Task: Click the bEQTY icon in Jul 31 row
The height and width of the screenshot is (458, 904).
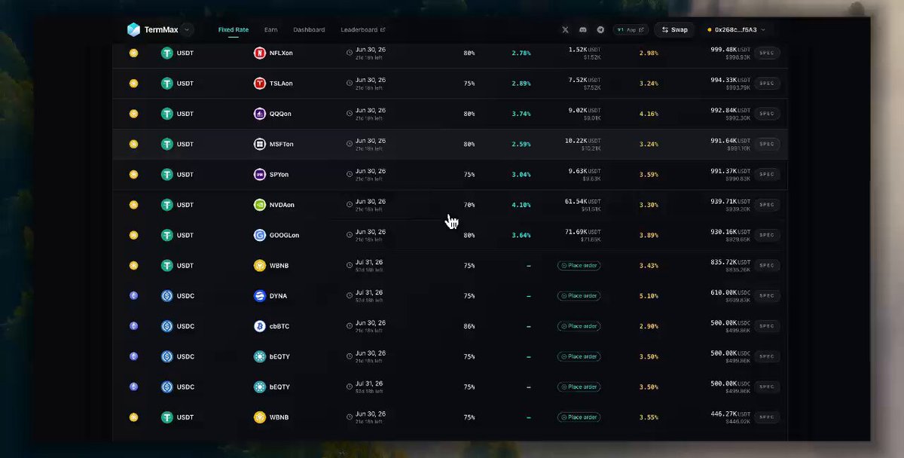Action: (260, 386)
